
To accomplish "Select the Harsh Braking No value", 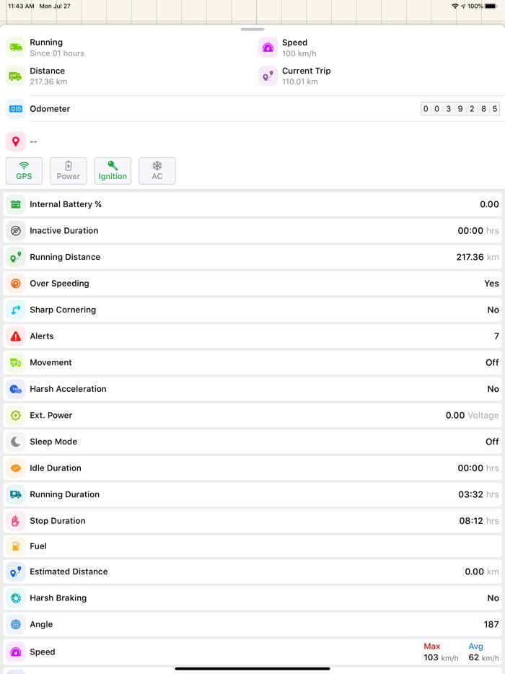I will 493,598.
